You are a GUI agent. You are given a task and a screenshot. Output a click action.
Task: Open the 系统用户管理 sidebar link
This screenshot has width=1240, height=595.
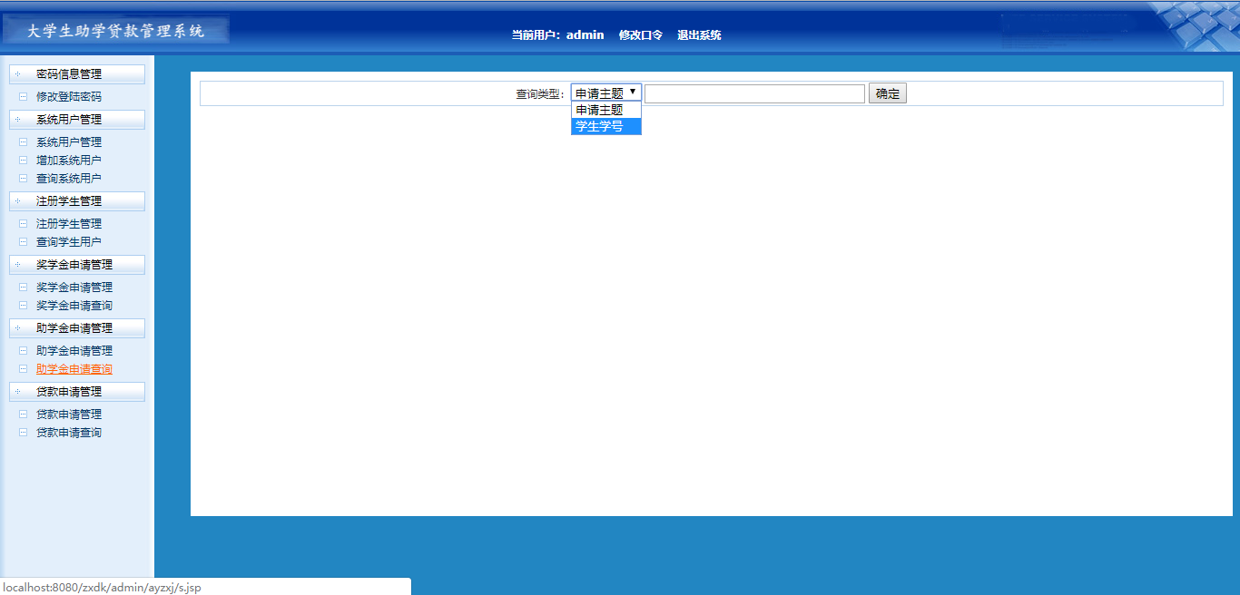[x=69, y=141]
